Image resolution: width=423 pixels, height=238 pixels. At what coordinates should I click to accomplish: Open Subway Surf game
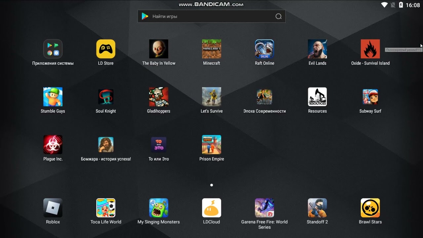coord(370,97)
